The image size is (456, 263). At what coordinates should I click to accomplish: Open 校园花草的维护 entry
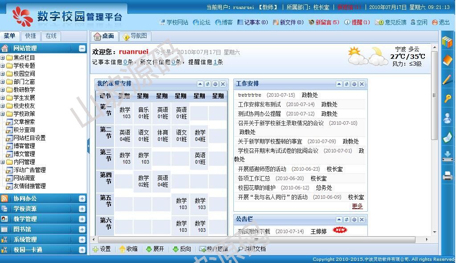click(257, 188)
